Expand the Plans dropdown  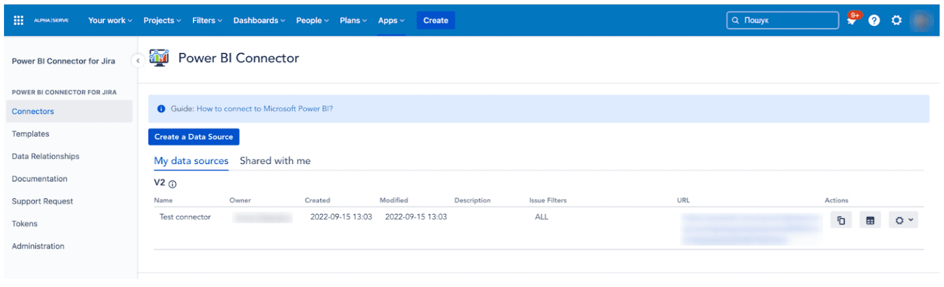pyautogui.click(x=353, y=20)
